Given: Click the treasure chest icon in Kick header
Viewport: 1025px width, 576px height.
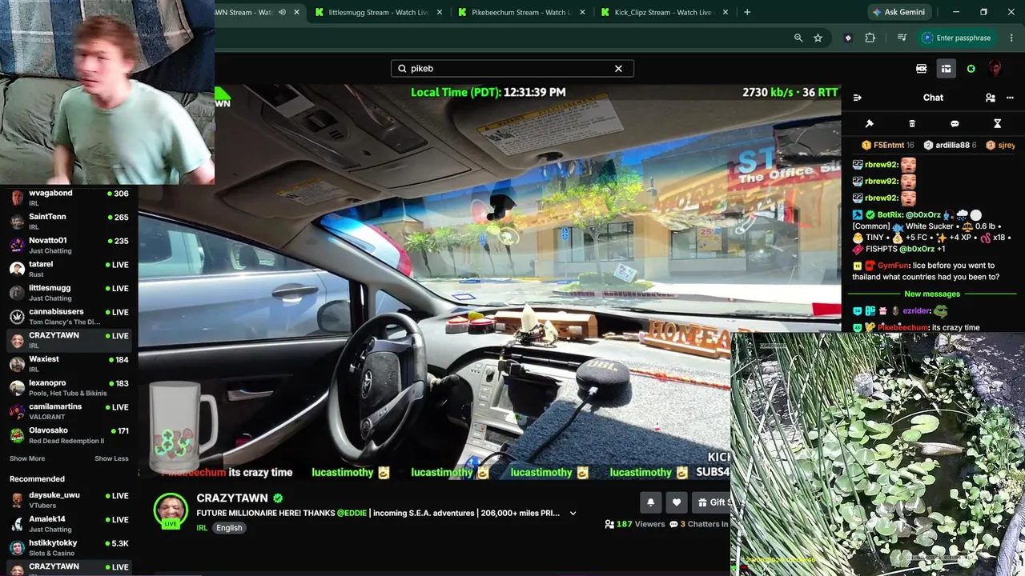Looking at the screenshot, I should [x=946, y=69].
